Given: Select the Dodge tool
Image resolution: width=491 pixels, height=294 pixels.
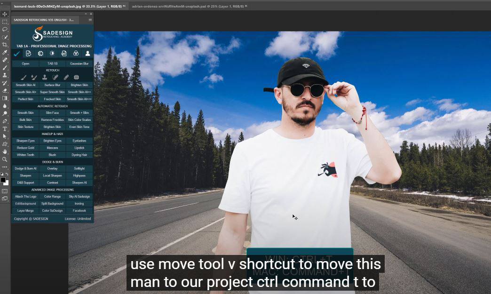Looking at the screenshot, I should 5,113.
